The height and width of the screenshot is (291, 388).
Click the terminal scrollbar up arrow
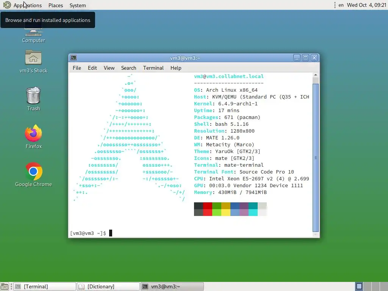click(316, 75)
